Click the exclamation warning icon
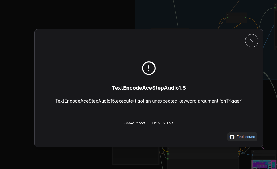 click(x=149, y=68)
